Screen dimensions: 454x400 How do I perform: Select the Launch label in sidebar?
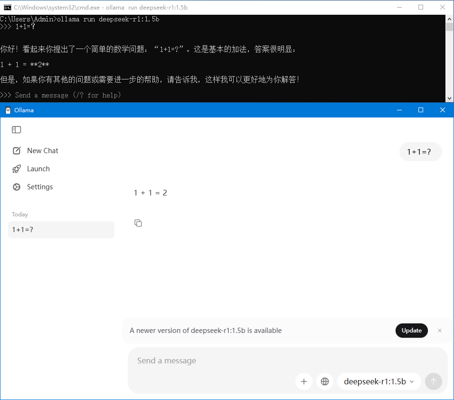click(x=38, y=169)
